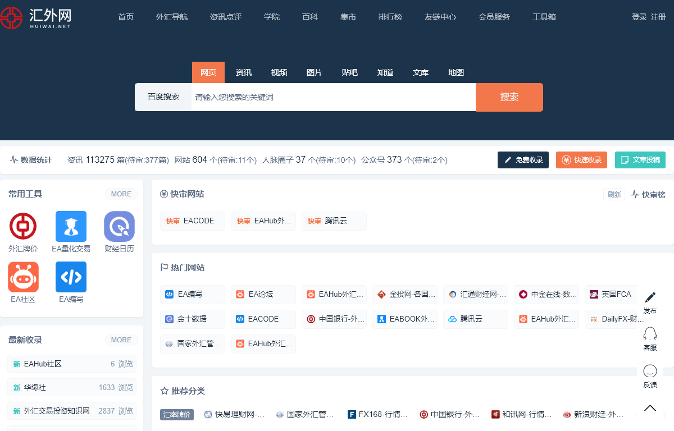The height and width of the screenshot is (431, 674).
Task: Click the 免费收录 button
Action: pyautogui.click(x=523, y=160)
